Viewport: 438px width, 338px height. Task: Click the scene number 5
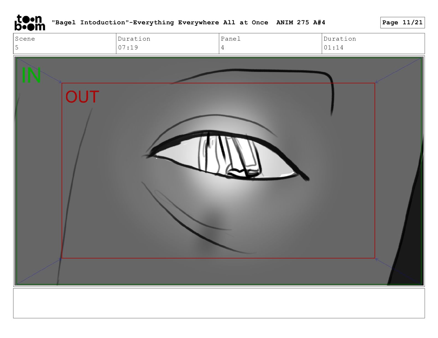[17, 47]
